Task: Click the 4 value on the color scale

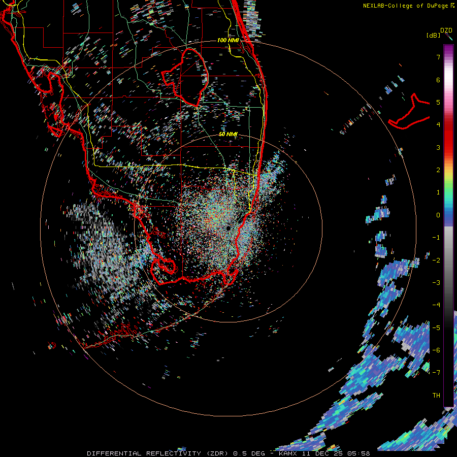Action: coord(438,125)
